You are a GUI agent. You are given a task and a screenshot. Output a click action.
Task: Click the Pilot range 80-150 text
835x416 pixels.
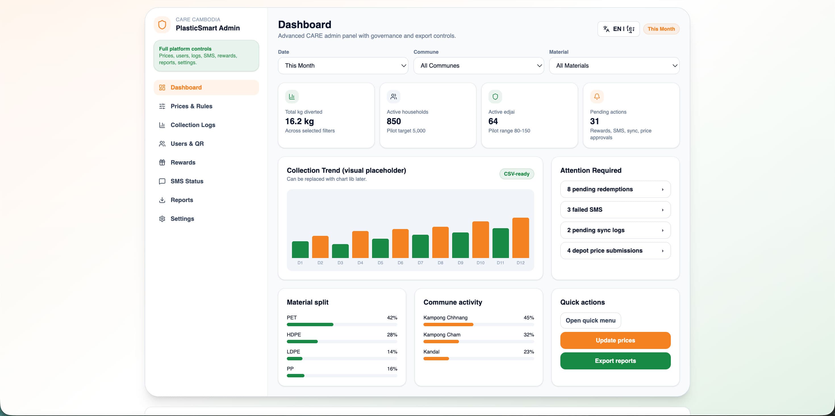pyautogui.click(x=509, y=131)
